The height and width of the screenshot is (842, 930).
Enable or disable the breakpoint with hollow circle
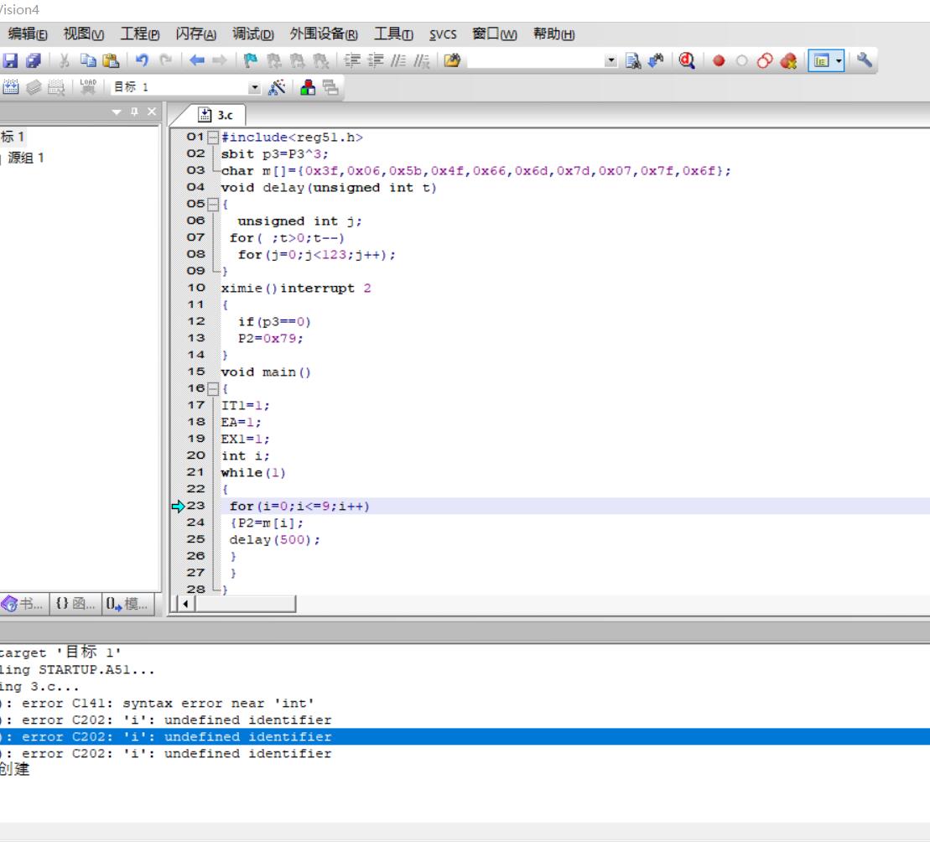[x=741, y=60]
